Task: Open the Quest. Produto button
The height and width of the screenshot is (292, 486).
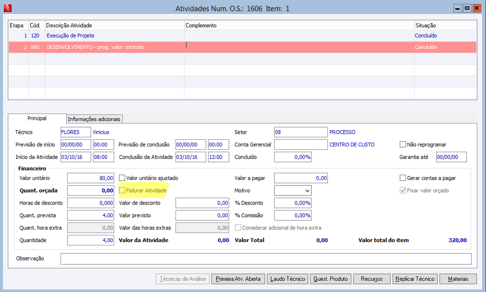Action: click(x=330, y=279)
